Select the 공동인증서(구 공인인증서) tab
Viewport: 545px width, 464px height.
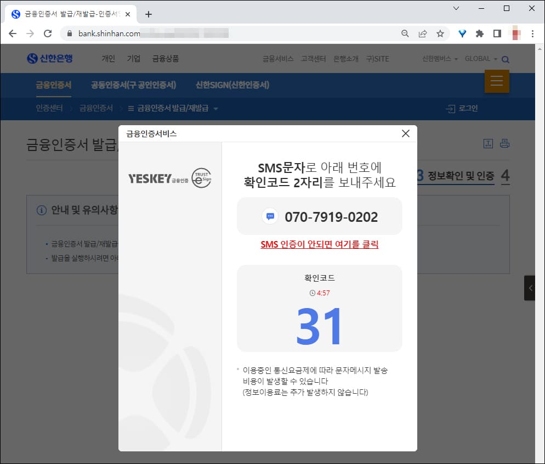click(x=133, y=85)
